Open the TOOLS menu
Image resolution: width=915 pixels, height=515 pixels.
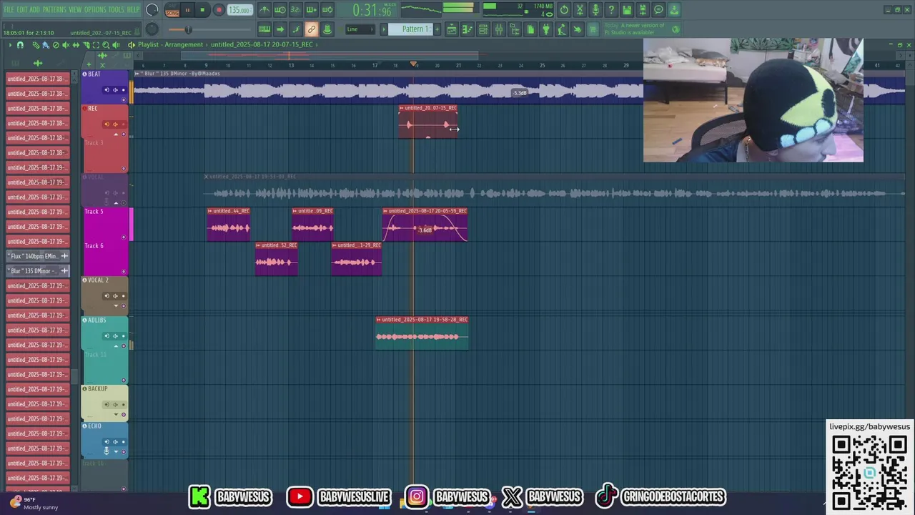point(117,9)
